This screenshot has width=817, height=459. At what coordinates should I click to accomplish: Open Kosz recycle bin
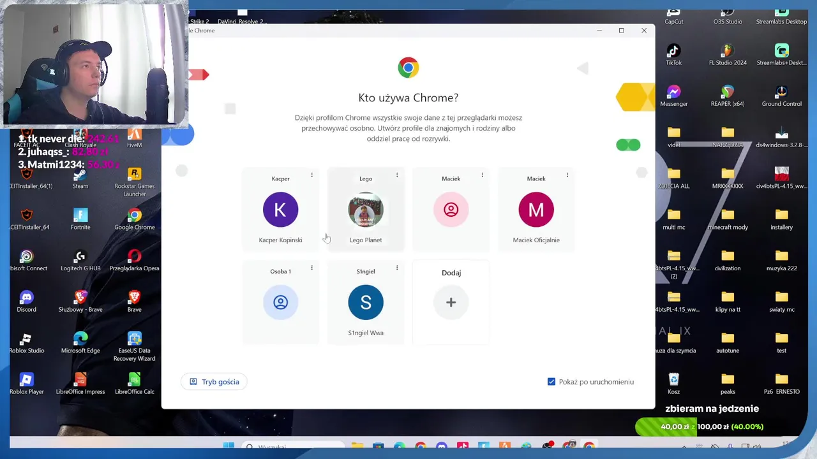(x=674, y=384)
